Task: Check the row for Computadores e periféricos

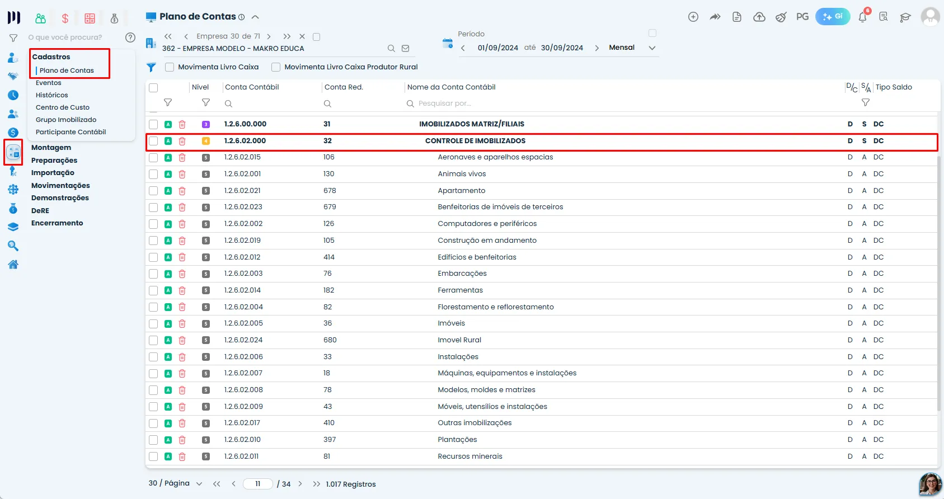Action: point(153,224)
